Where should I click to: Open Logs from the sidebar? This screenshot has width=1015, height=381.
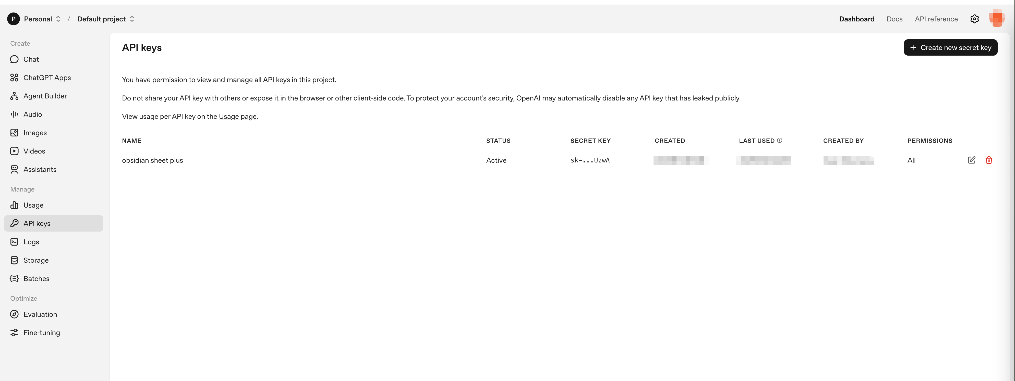pyautogui.click(x=31, y=242)
